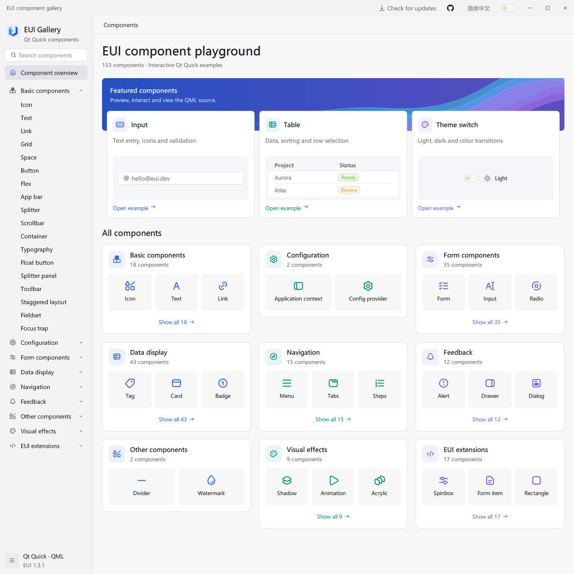Open the Tag component tile
The image size is (574, 574).
pyautogui.click(x=130, y=389)
